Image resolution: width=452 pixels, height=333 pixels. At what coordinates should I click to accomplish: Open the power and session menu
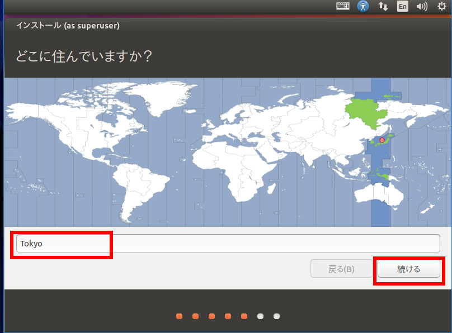pyautogui.click(x=441, y=6)
